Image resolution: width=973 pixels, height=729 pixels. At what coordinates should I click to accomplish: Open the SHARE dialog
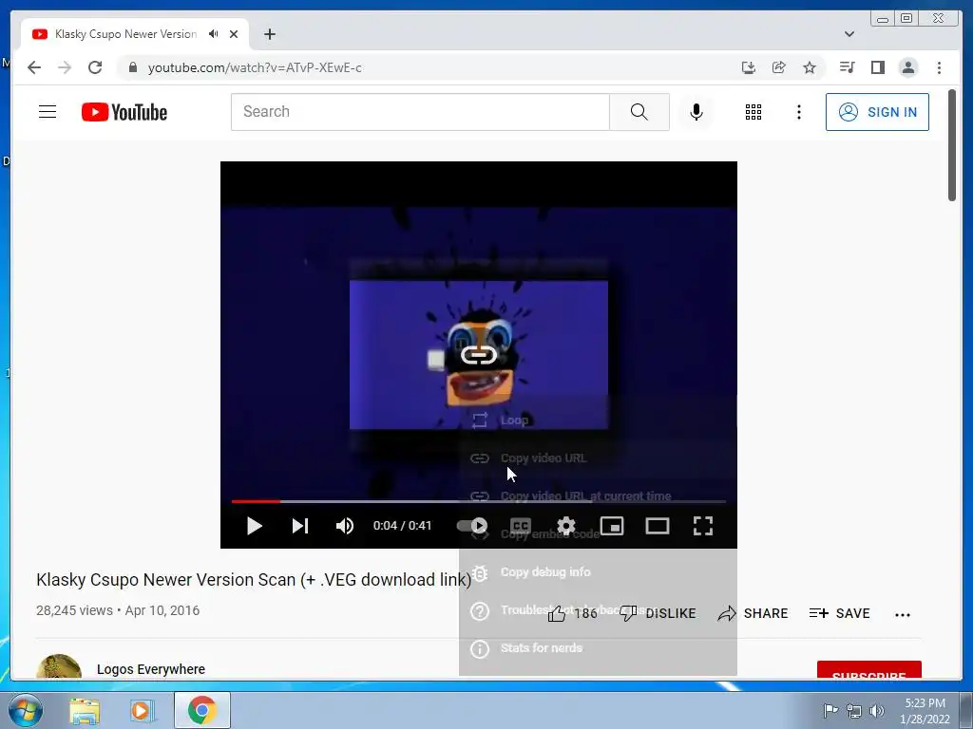coord(753,614)
